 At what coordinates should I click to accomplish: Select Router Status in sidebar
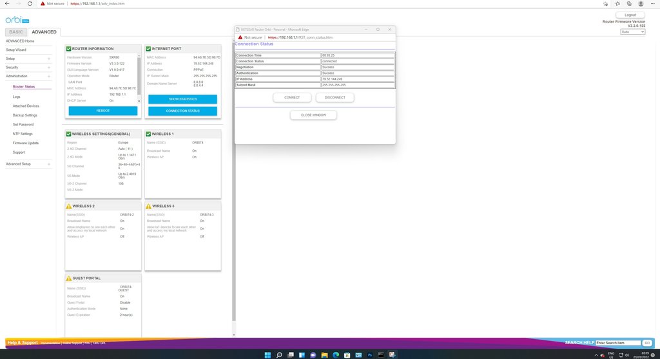(x=24, y=87)
